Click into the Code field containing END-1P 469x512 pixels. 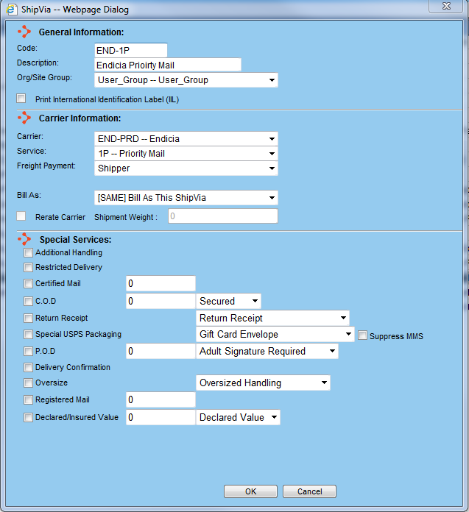[131, 50]
